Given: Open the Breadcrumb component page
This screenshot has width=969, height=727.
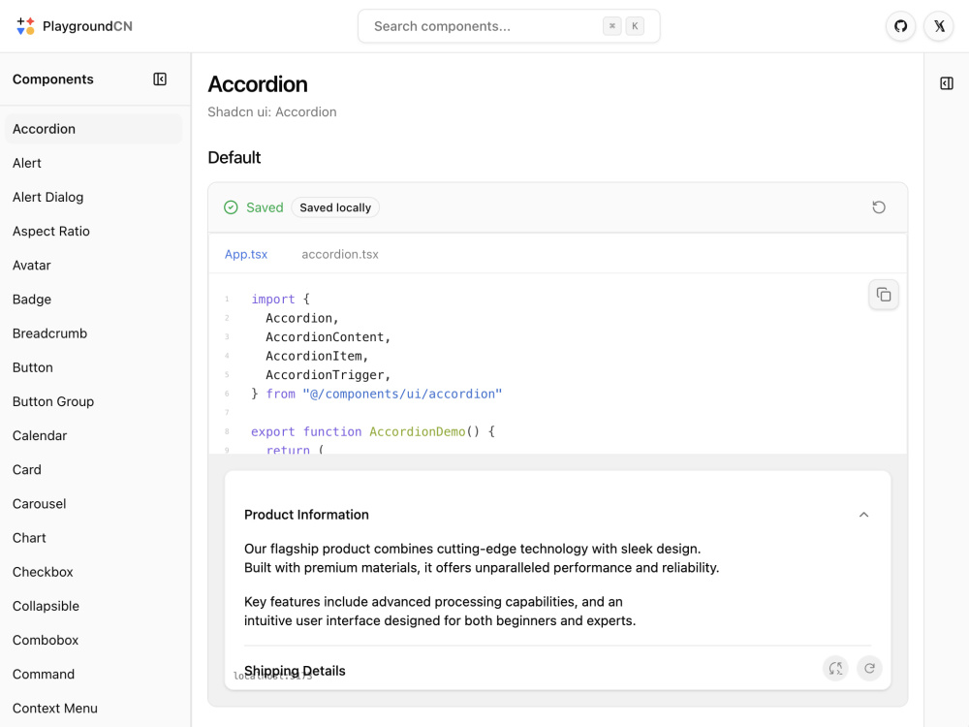Looking at the screenshot, I should click(93, 333).
